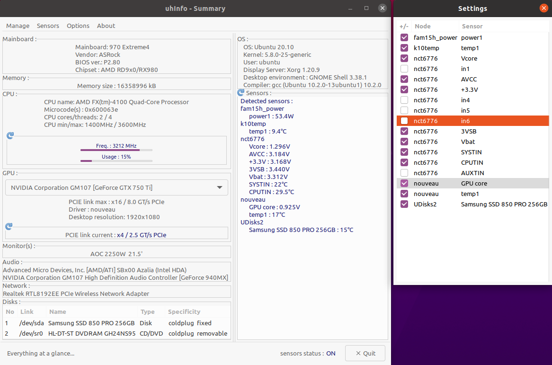Image resolution: width=552 pixels, height=365 pixels.
Task: Enable the highlighted nct6776 in6 checkbox
Action: (x=404, y=121)
